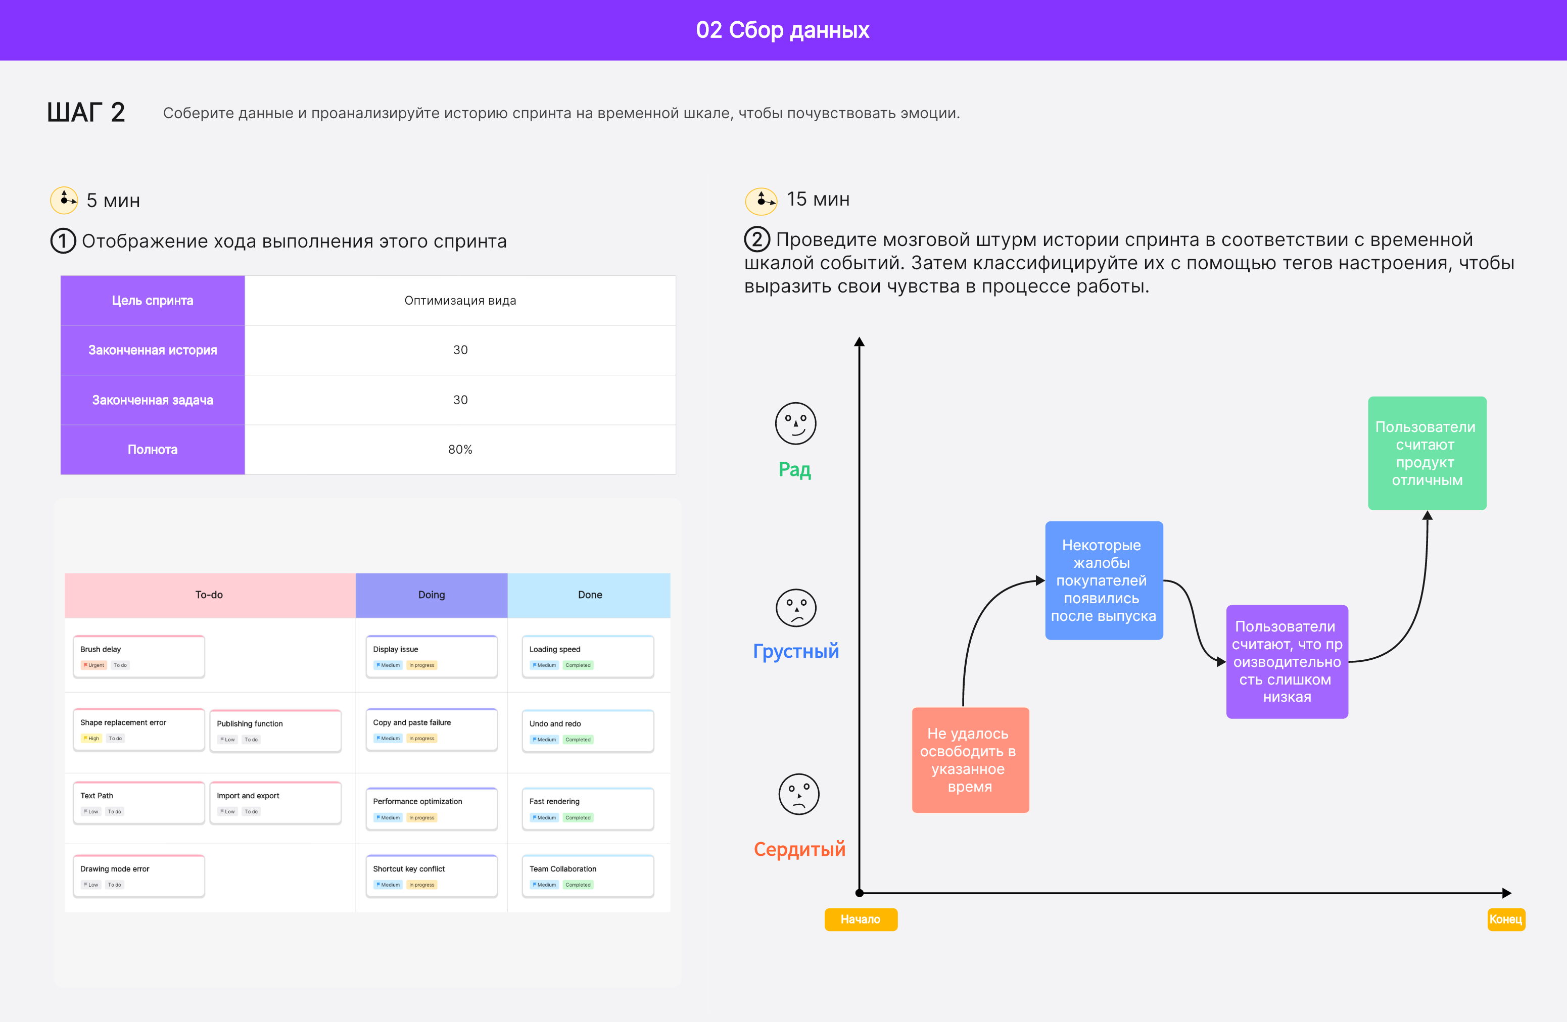Click the Completed tag on Loading speed
The height and width of the screenshot is (1022, 1567).
click(578, 665)
